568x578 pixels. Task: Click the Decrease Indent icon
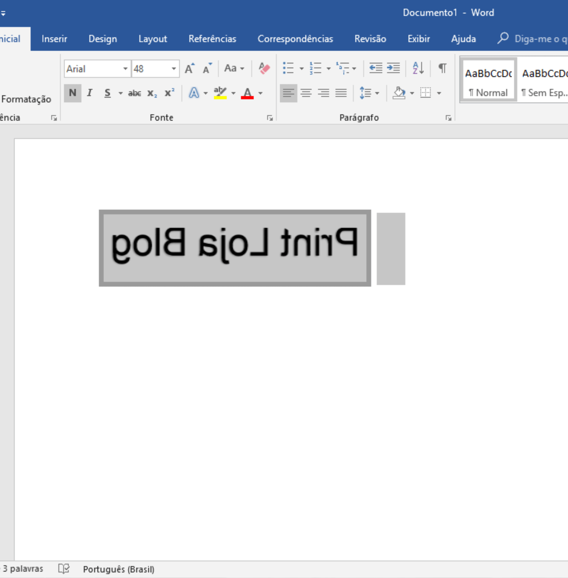pyautogui.click(x=376, y=68)
